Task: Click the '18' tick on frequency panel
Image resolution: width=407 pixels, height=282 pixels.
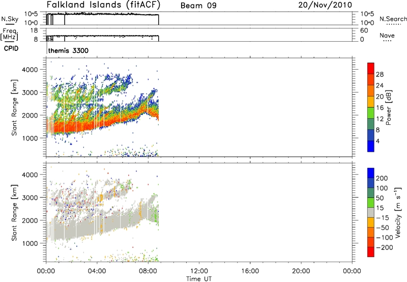Action: click(x=34, y=31)
